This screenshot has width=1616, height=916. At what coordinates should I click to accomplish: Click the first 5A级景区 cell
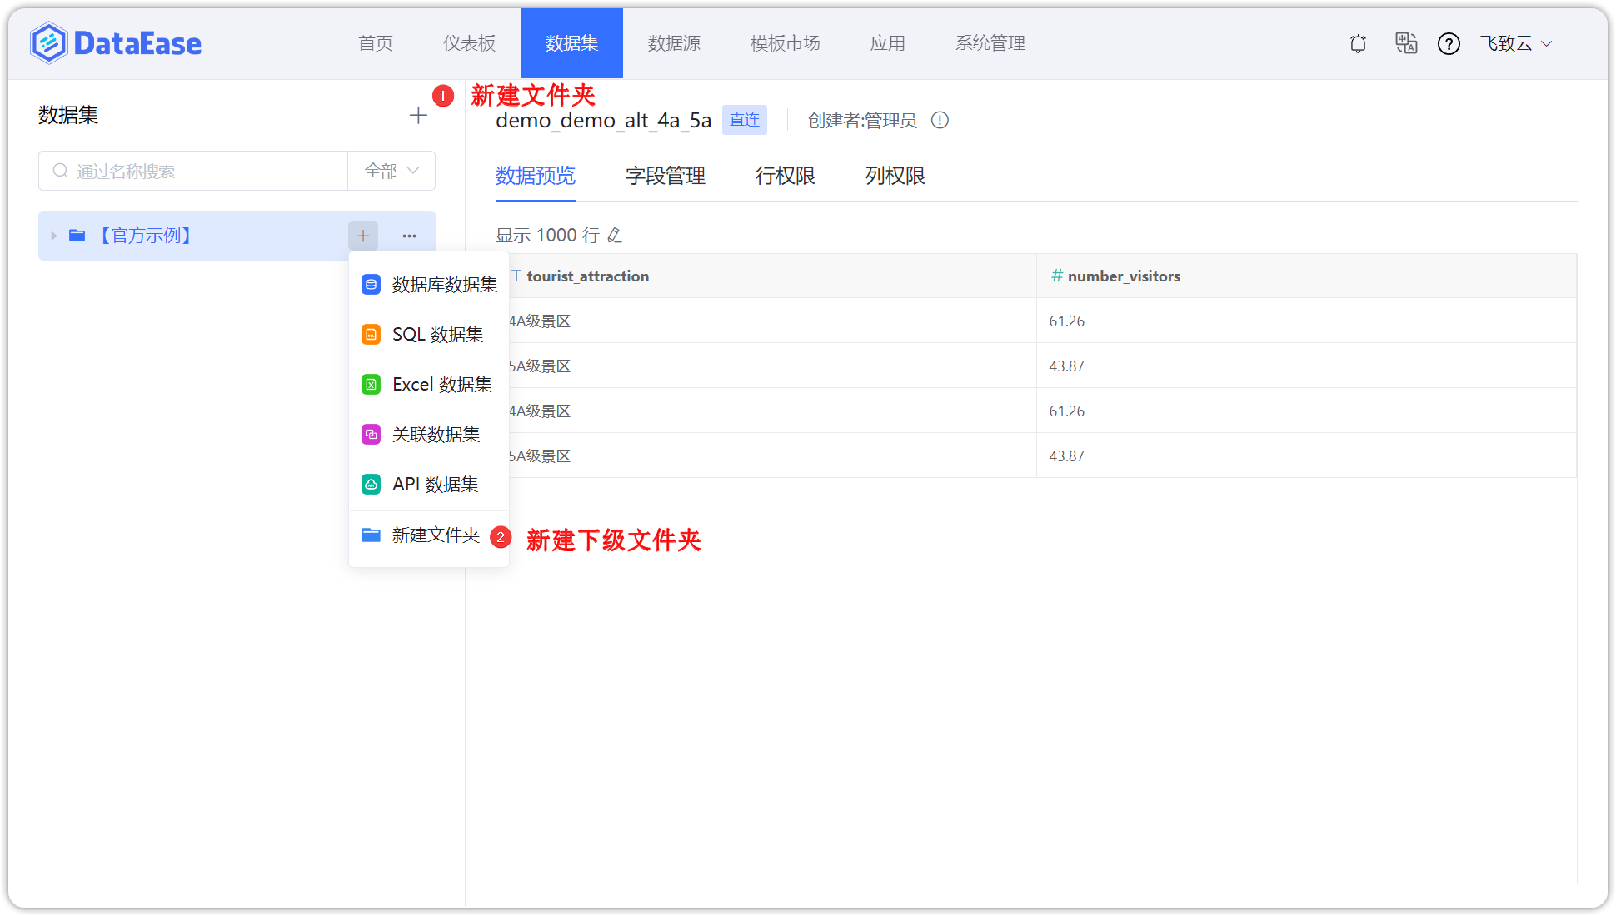coord(772,366)
